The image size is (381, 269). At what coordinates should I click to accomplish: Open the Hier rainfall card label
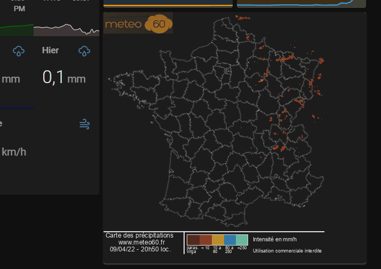click(x=51, y=51)
